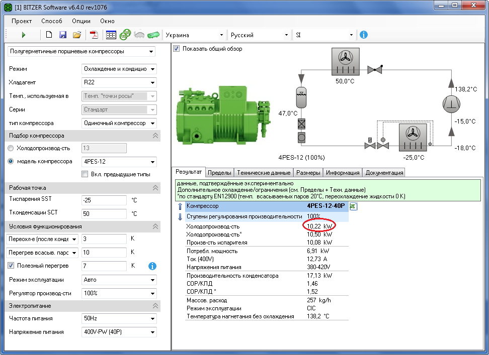Screen dimensions: 489x355
Task: Collapse the Рабочая точка section
Action: coord(155,188)
